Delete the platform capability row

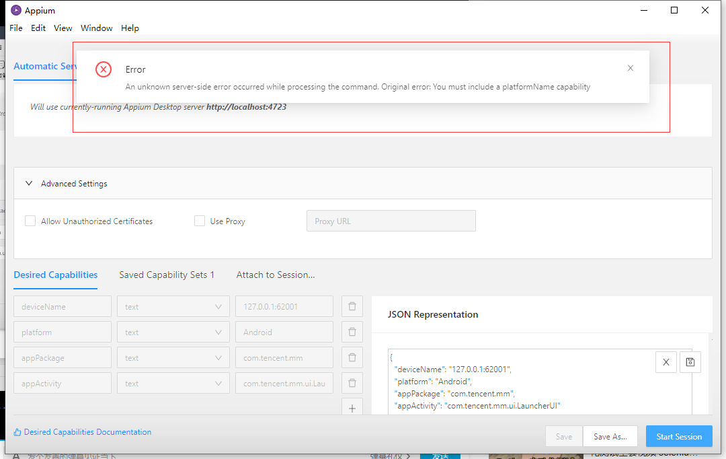click(352, 332)
